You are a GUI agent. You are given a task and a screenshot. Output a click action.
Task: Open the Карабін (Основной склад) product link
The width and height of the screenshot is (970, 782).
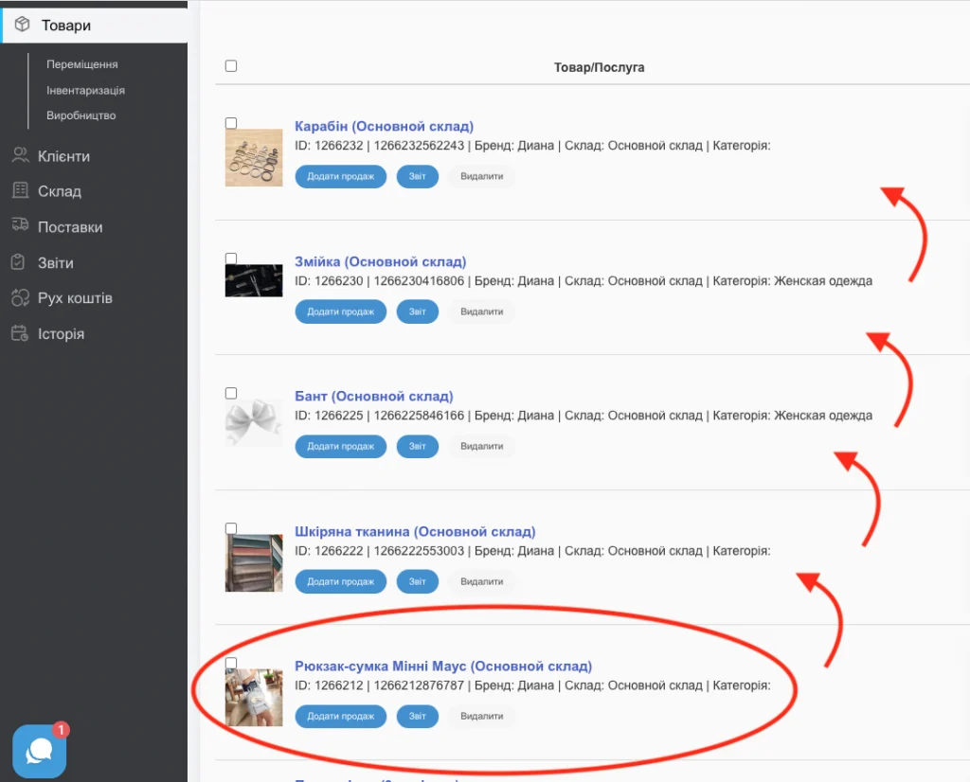[x=385, y=126]
